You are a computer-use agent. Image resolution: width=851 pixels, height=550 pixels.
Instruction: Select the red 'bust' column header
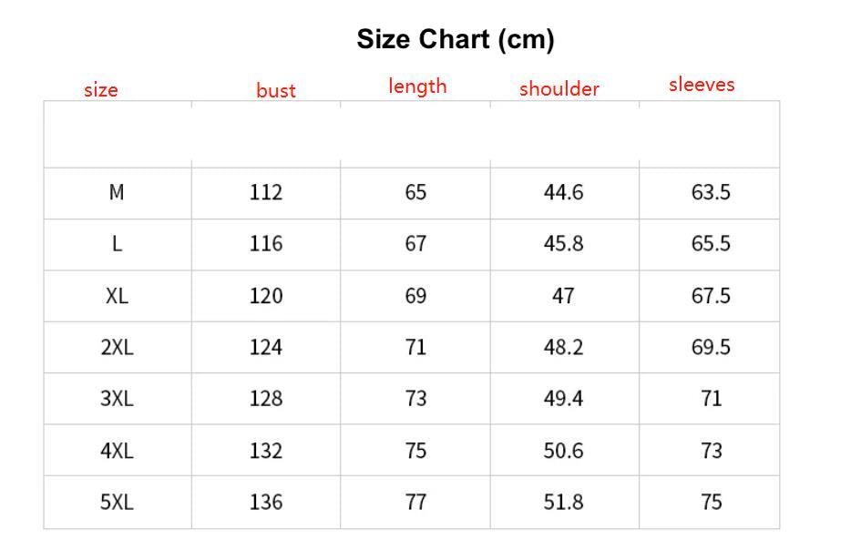275,90
